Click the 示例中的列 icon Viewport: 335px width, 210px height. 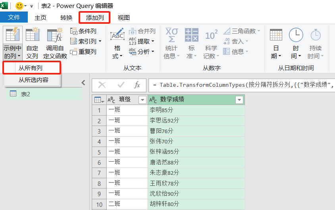tap(13, 34)
